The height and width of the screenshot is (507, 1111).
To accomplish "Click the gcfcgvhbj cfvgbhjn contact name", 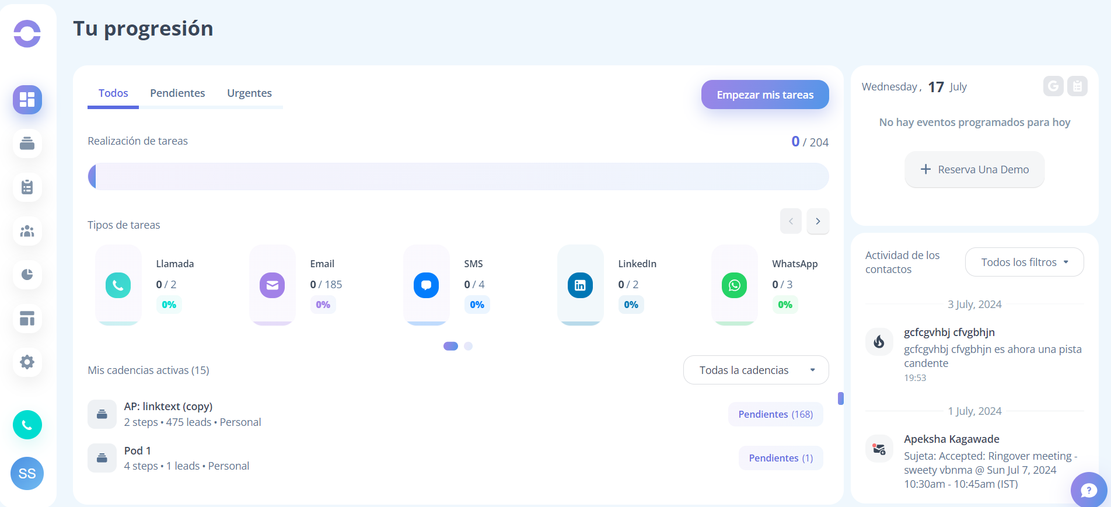I will coord(949,333).
